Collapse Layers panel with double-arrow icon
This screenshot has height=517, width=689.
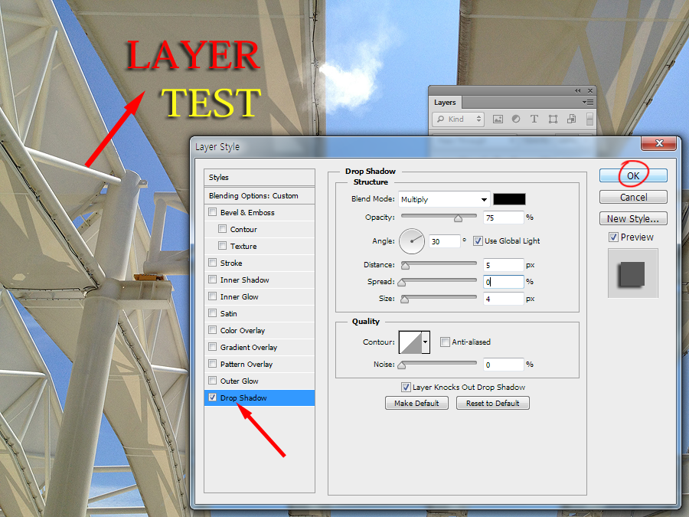(577, 90)
